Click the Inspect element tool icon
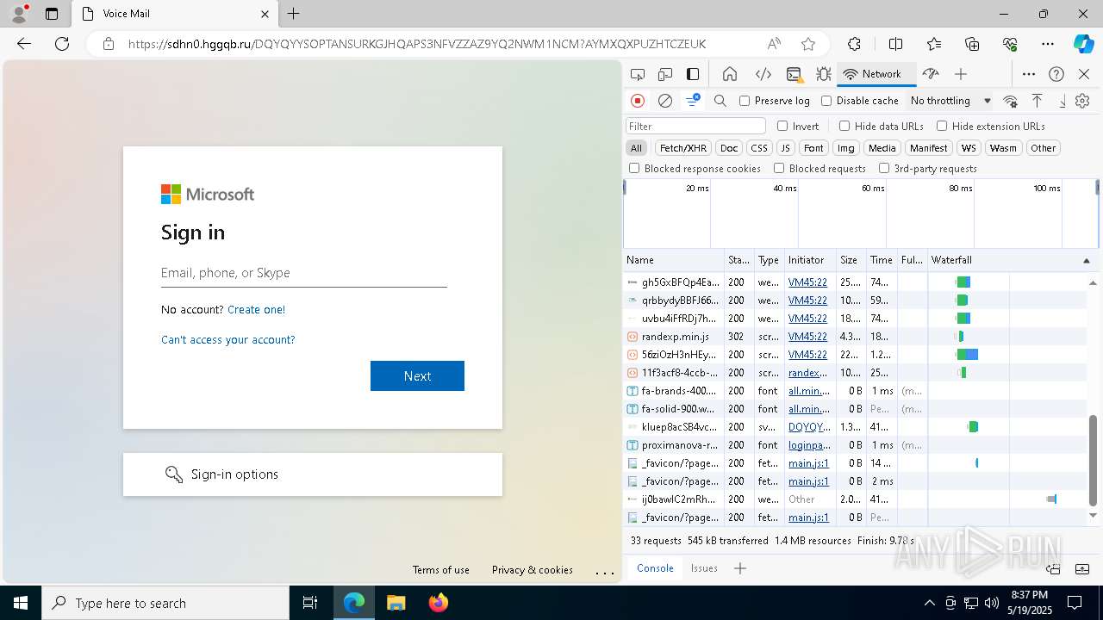 click(x=638, y=74)
